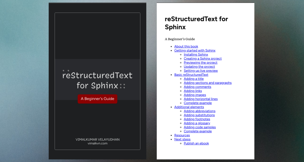Go to 'Installing Sphinx' section

pyautogui.click(x=196, y=55)
